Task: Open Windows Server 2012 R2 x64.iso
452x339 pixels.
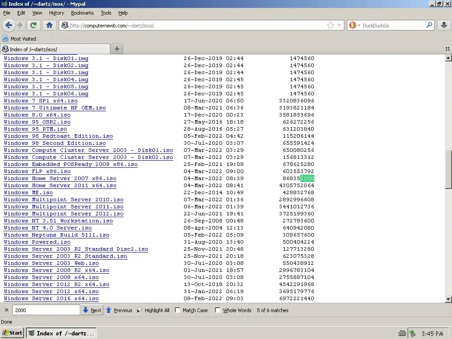Action: pos(56,284)
